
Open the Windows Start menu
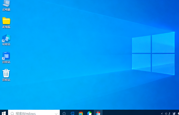coord(4,113)
